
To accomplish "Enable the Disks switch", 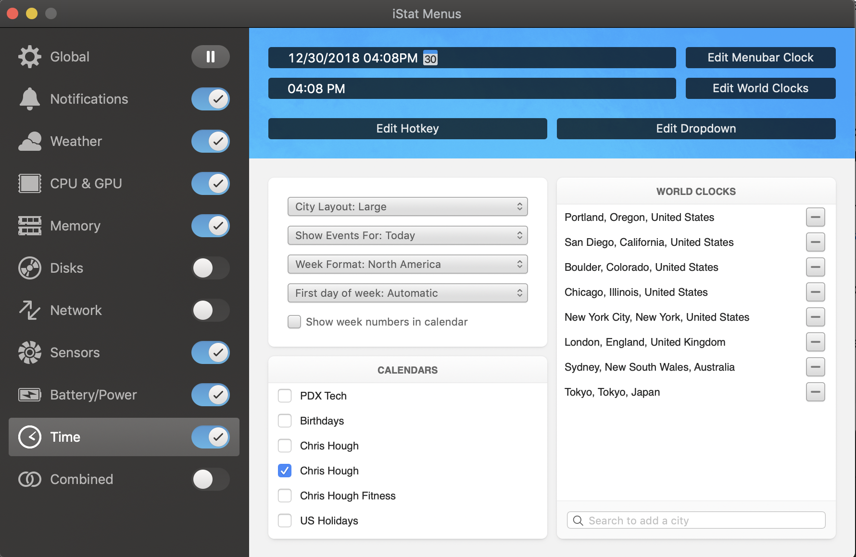I will pos(211,268).
